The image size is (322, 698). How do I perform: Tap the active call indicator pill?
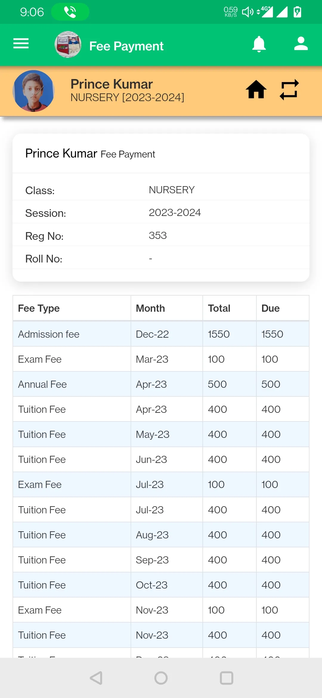(x=70, y=12)
